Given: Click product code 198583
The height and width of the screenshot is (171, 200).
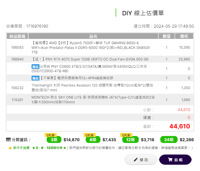Looking at the screenshot, I should pyautogui.click(x=17, y=48).
